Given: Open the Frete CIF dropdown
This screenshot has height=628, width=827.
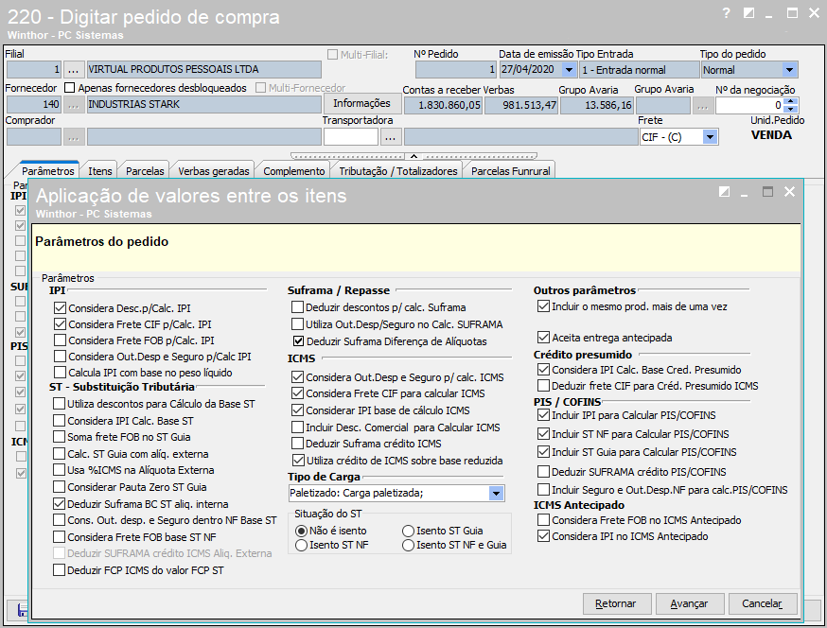Looking at the screenshot, I should [x=710, y=137].
